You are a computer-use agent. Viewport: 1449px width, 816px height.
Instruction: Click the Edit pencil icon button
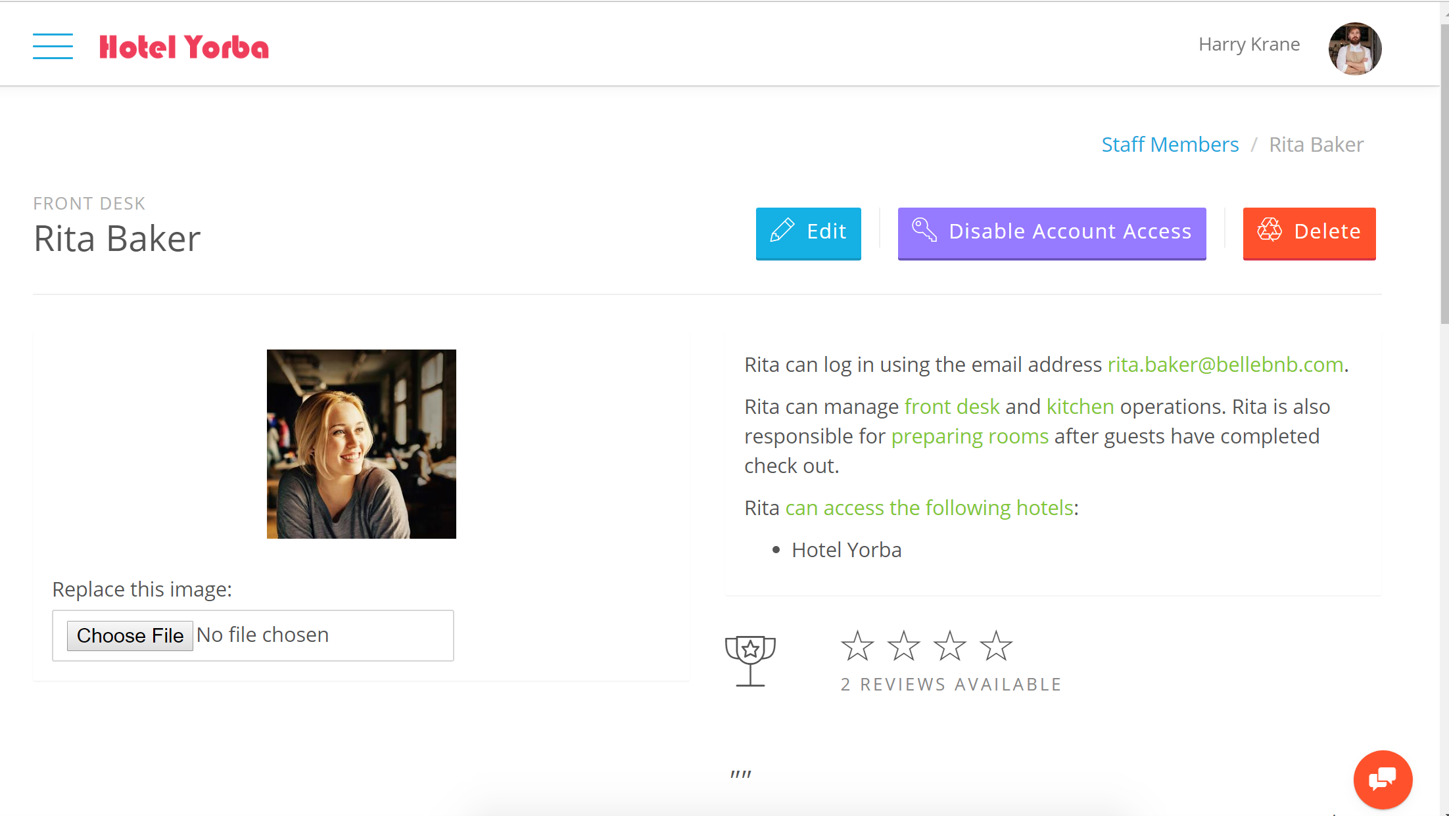click(782, 231)
